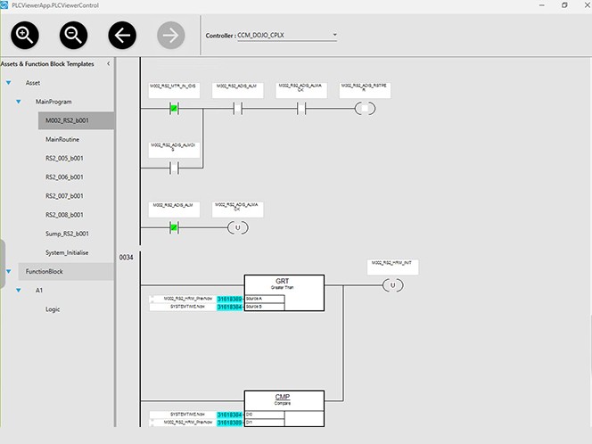Click the M002_RS2_HRM_INIT unlatch coil
The height and width of the screenshot is (444, 592).
pyautogui.click(x=392, y=285)
